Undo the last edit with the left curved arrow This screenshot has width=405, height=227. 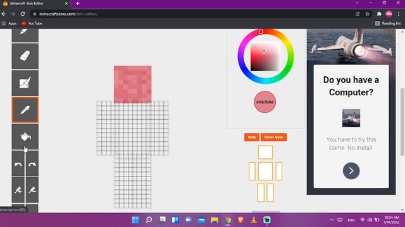tap(18, 164)
